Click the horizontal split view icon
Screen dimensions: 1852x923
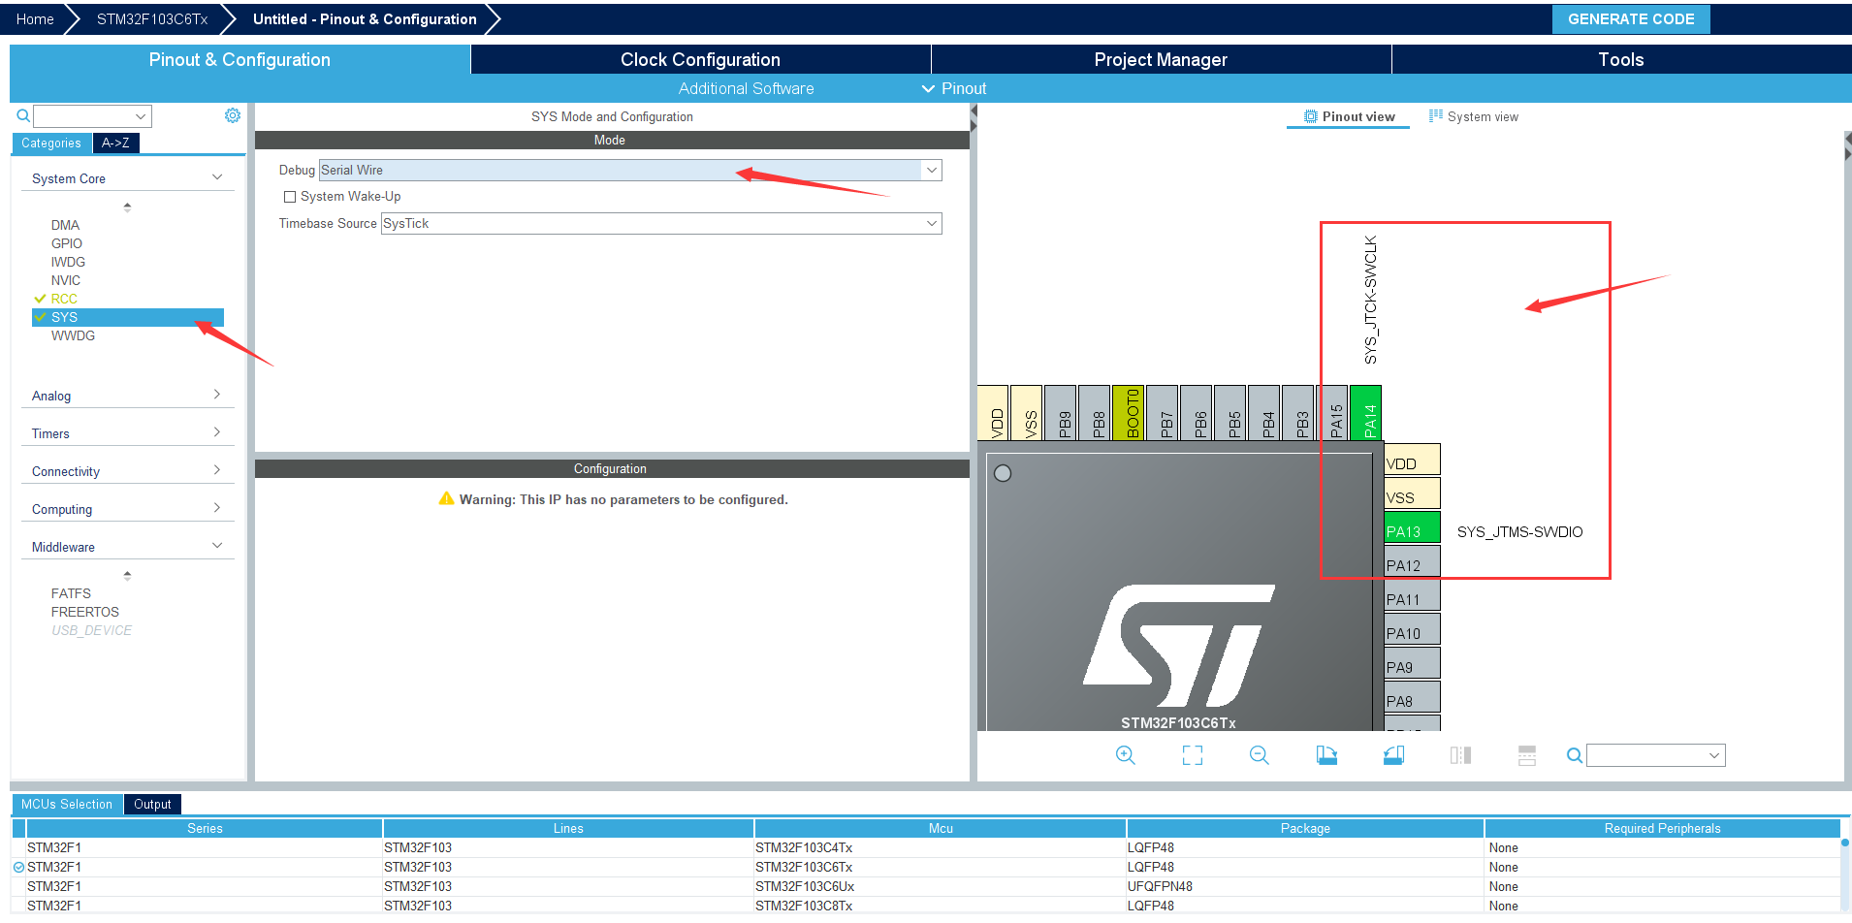[x=1527, y=755]
